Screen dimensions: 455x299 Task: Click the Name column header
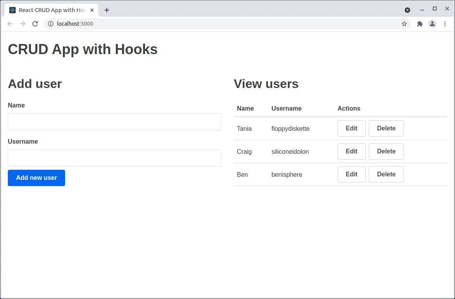[245, 108]
